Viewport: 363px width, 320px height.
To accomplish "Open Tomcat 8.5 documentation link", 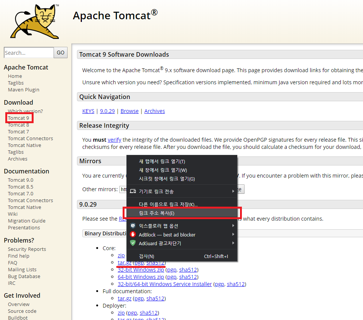I will [20, 187].
